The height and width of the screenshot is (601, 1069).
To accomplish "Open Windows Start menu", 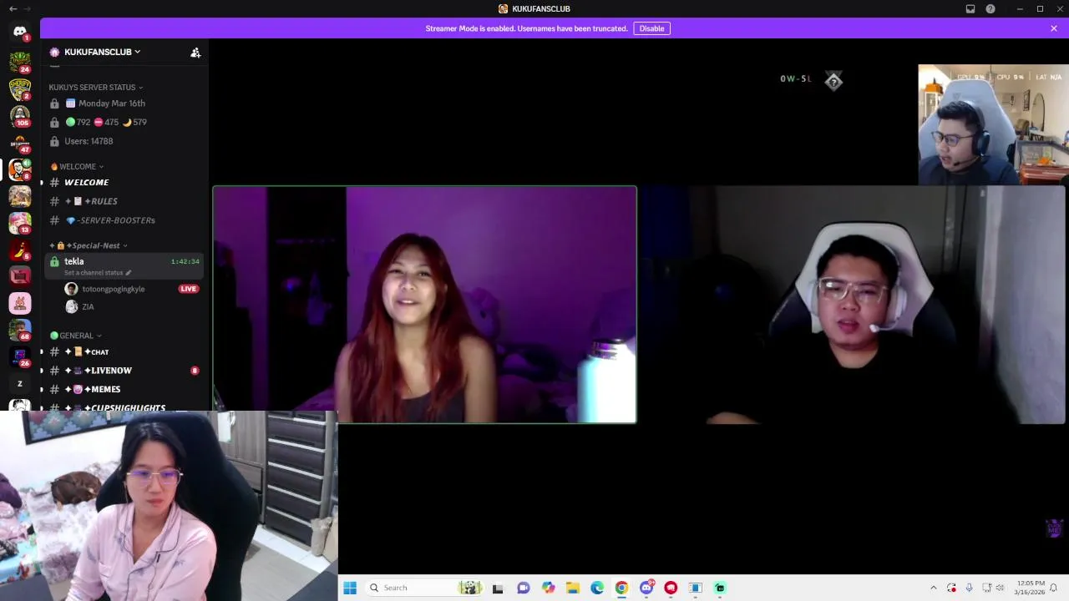I will pos(350,588).
